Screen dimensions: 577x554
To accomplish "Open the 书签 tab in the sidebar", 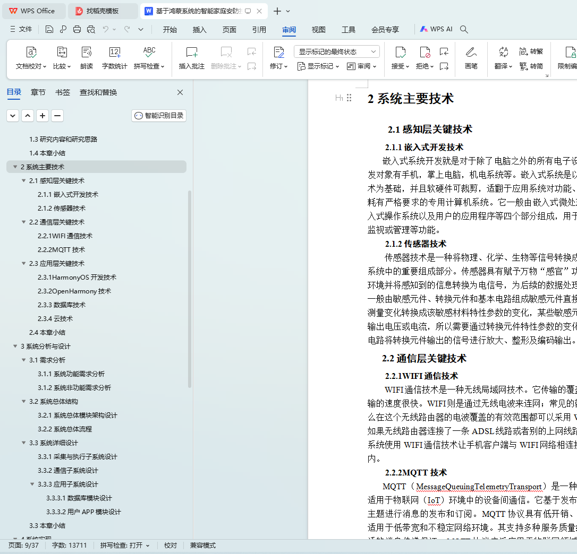I will [62, 92].
